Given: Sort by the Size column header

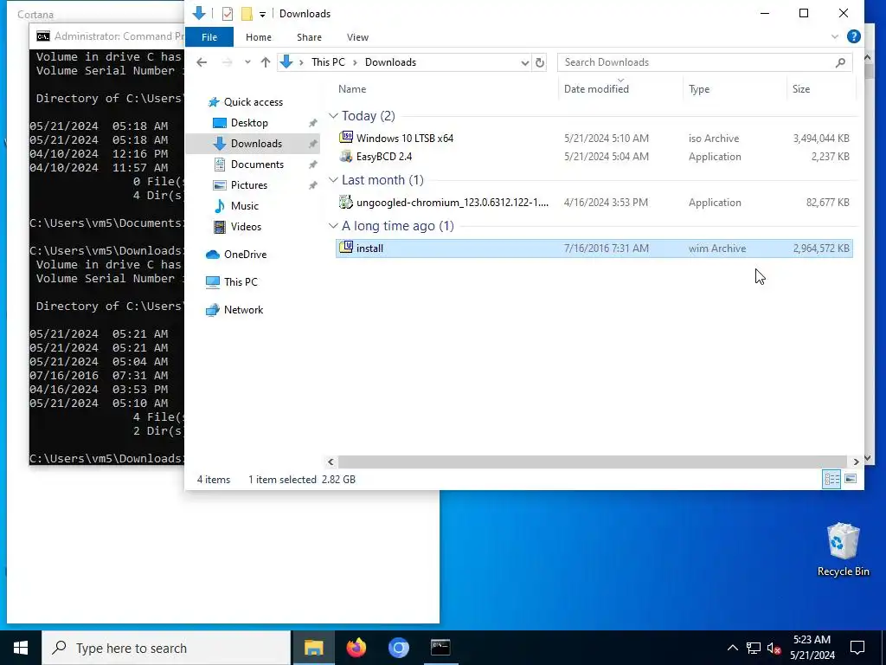Looking at the screenshot, I should point(800,89).
